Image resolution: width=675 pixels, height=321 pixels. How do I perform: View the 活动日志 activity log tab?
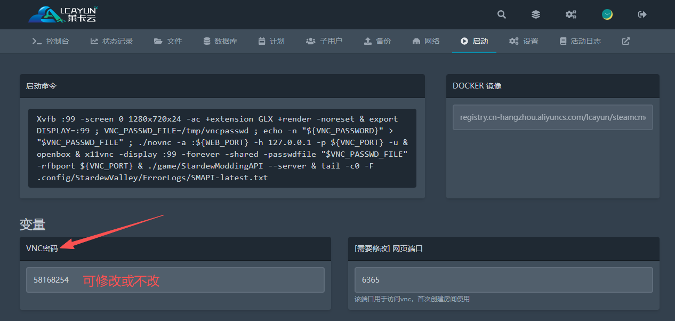coord(580,41)
